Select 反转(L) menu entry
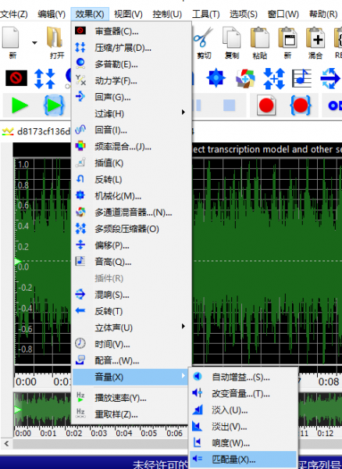This screenshot has height=469, width=342. point(131,180)
